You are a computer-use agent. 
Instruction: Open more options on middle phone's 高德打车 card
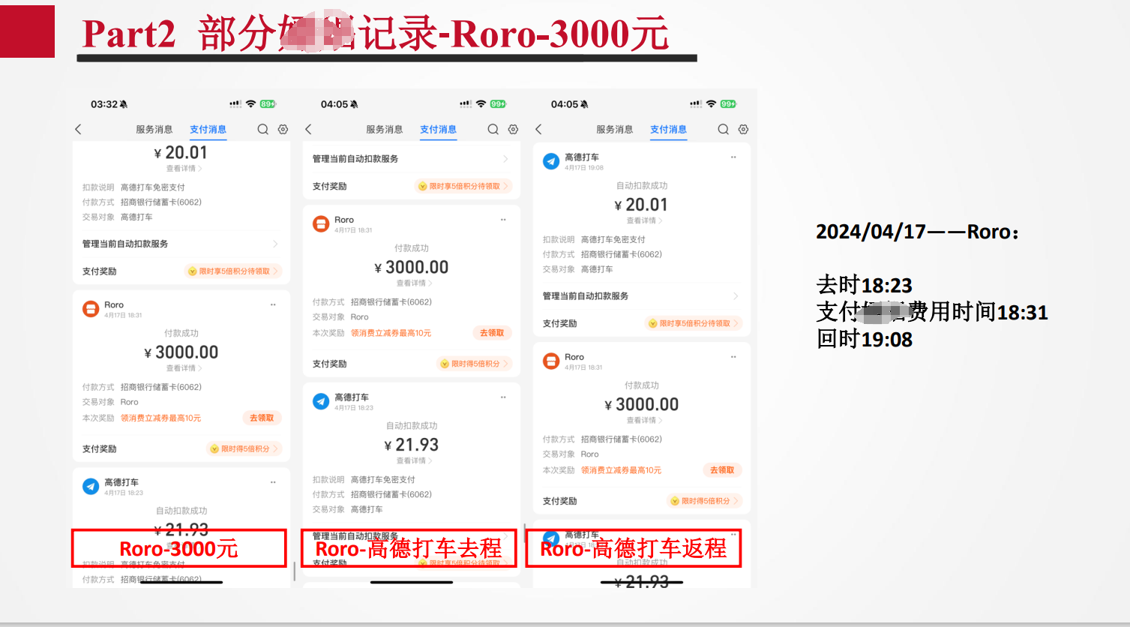tap(503, 397)
